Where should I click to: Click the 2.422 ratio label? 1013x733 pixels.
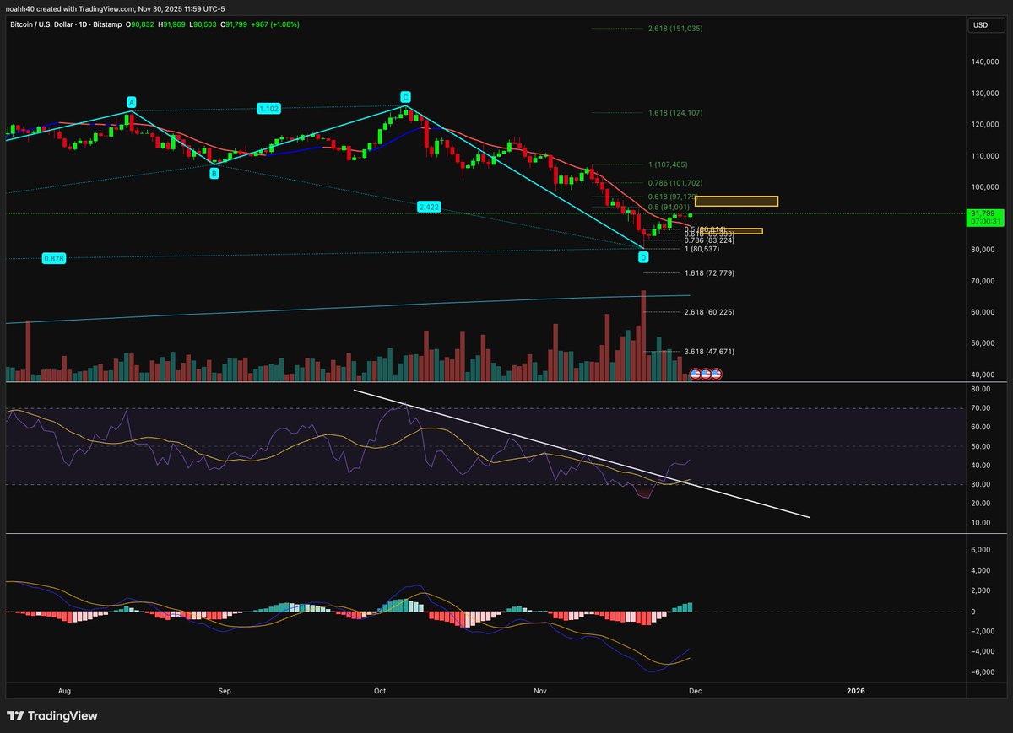tap(430, 206)
